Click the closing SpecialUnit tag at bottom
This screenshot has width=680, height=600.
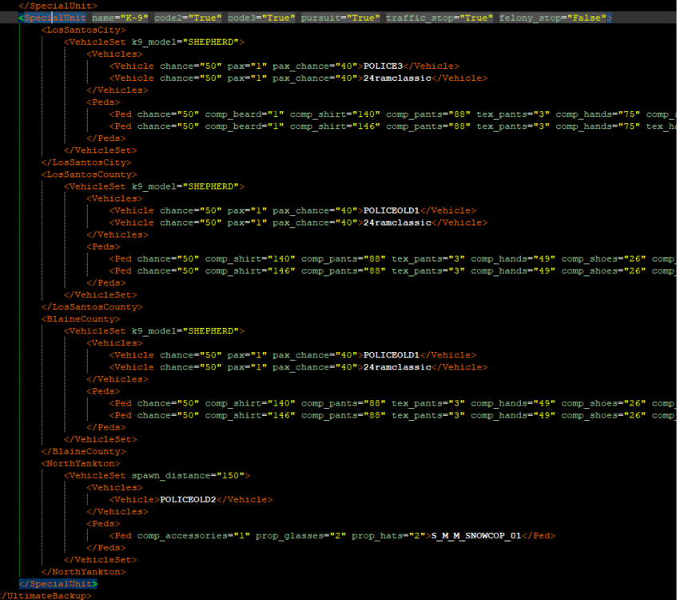[56, 583]
